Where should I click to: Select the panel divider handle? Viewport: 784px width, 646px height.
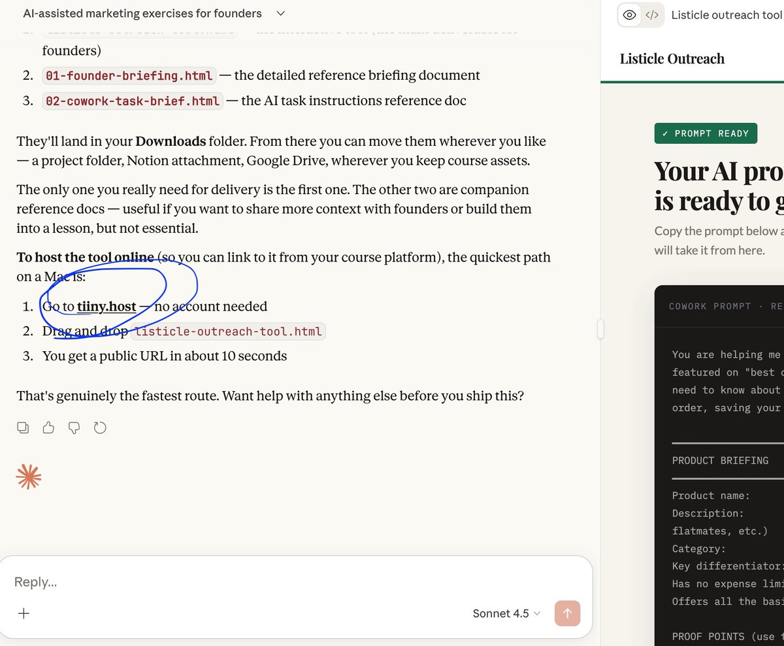tap(600, 330)
